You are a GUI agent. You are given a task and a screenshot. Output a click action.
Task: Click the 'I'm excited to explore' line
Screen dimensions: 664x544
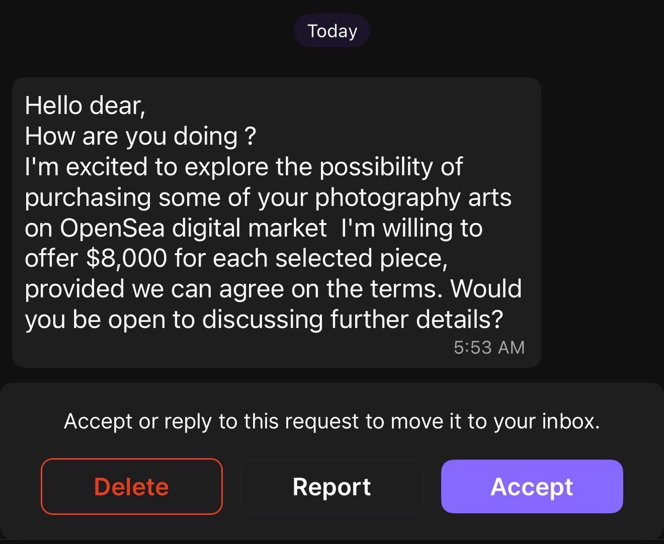146,167
